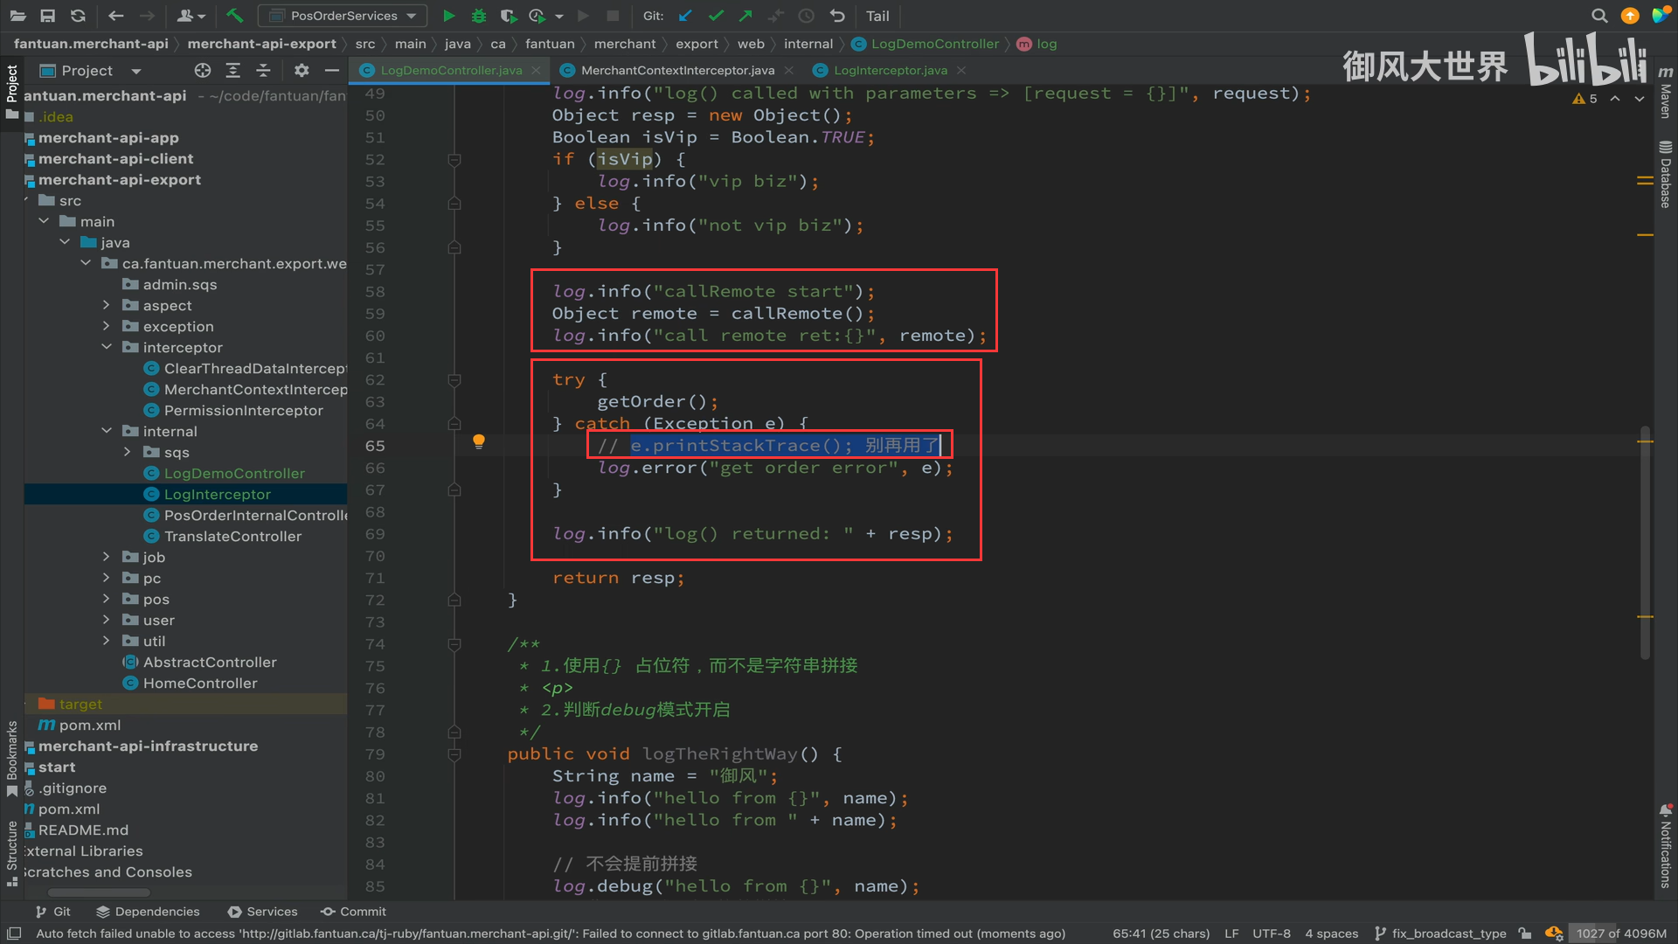Switch to LogDemoController.java tab
The height and width of the screenshot is (944, 1678).
coord(450,70)
